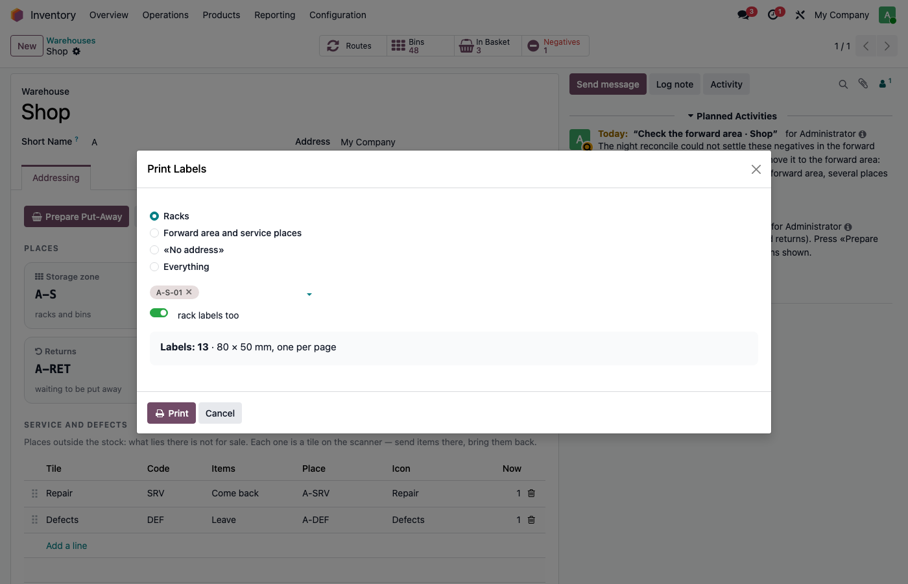
Task: Open the Configuration menu
Action: point(338,15)
